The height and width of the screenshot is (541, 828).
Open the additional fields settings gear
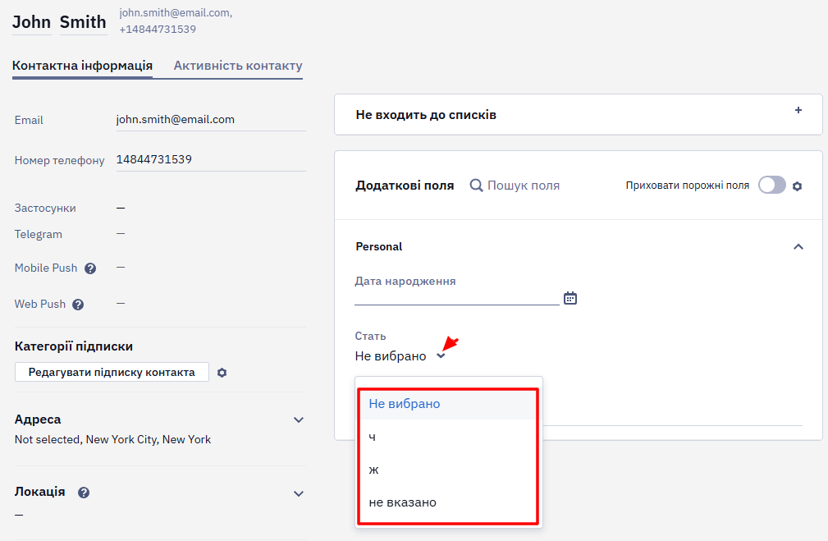(x=798, y=186)
